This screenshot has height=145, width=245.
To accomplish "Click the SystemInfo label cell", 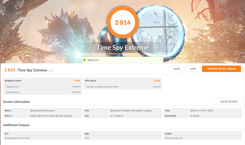I will (x=171, y=116).
